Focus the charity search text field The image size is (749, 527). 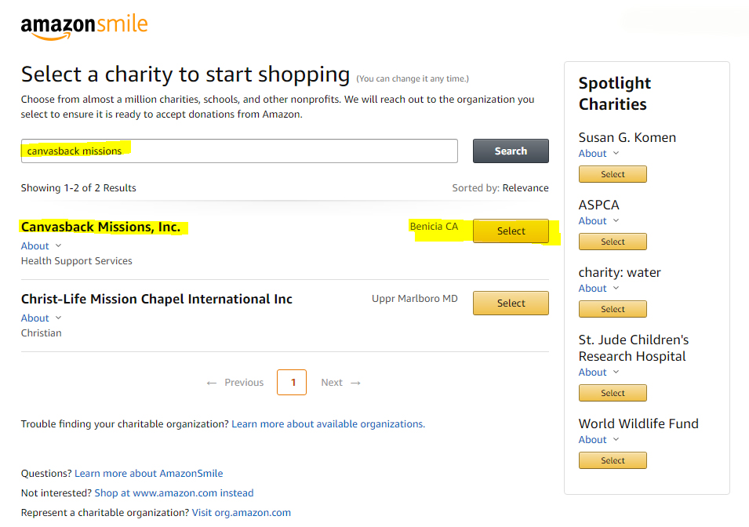[x=239, y=151]
